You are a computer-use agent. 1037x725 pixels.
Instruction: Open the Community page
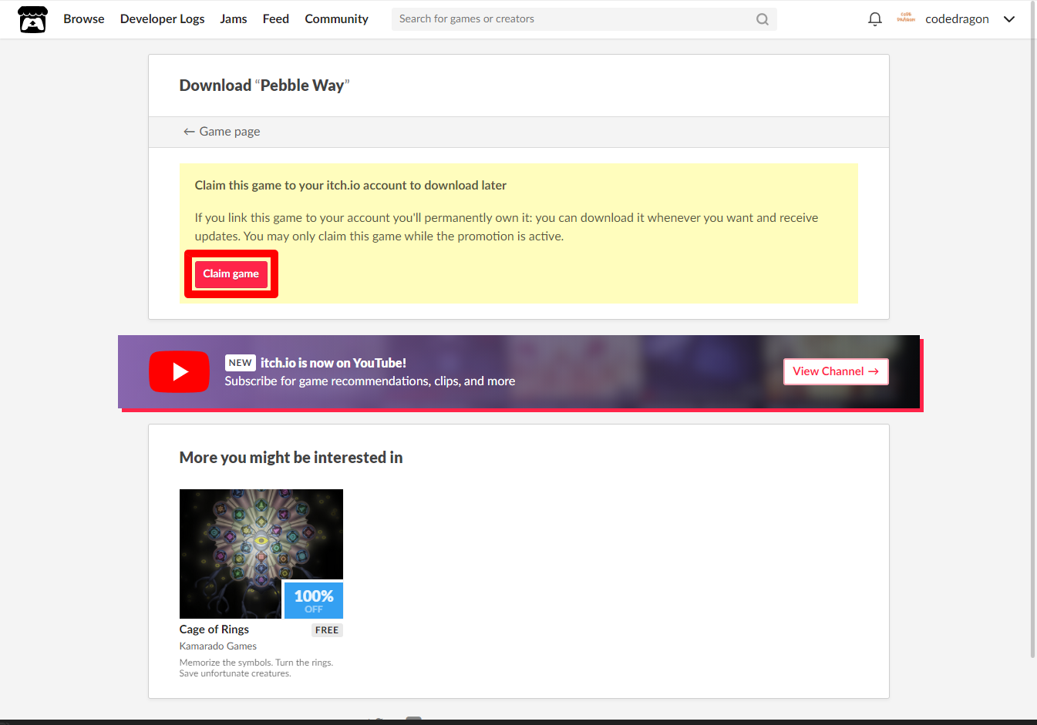pos(336,19)
